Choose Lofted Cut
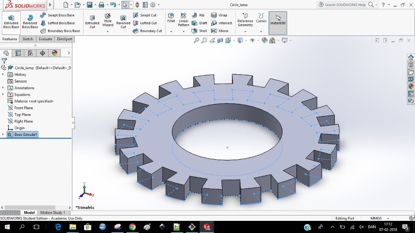Image resolution: width=415 pixels, height=233 pixels. (x=145, y=23)
